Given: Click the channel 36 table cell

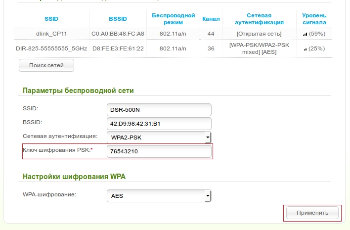Looking at the screenshot, I should [211, 48].
